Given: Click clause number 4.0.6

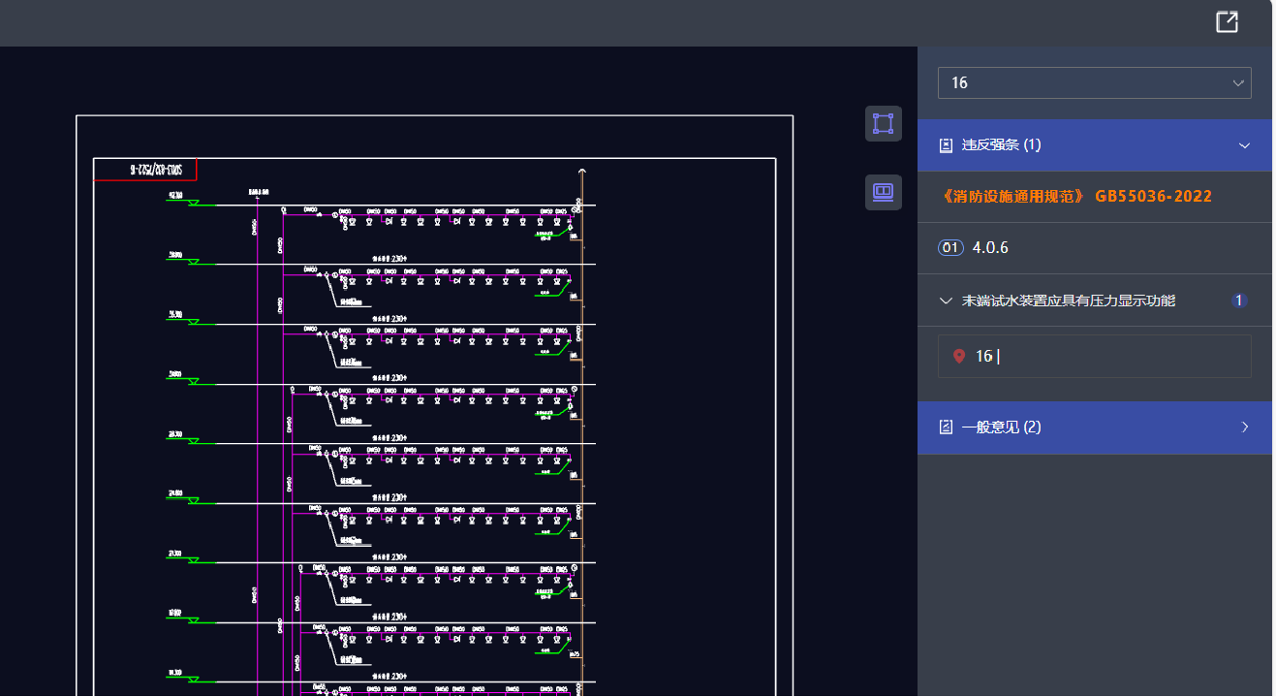Looking at the screenshot, I should [990, 248].
